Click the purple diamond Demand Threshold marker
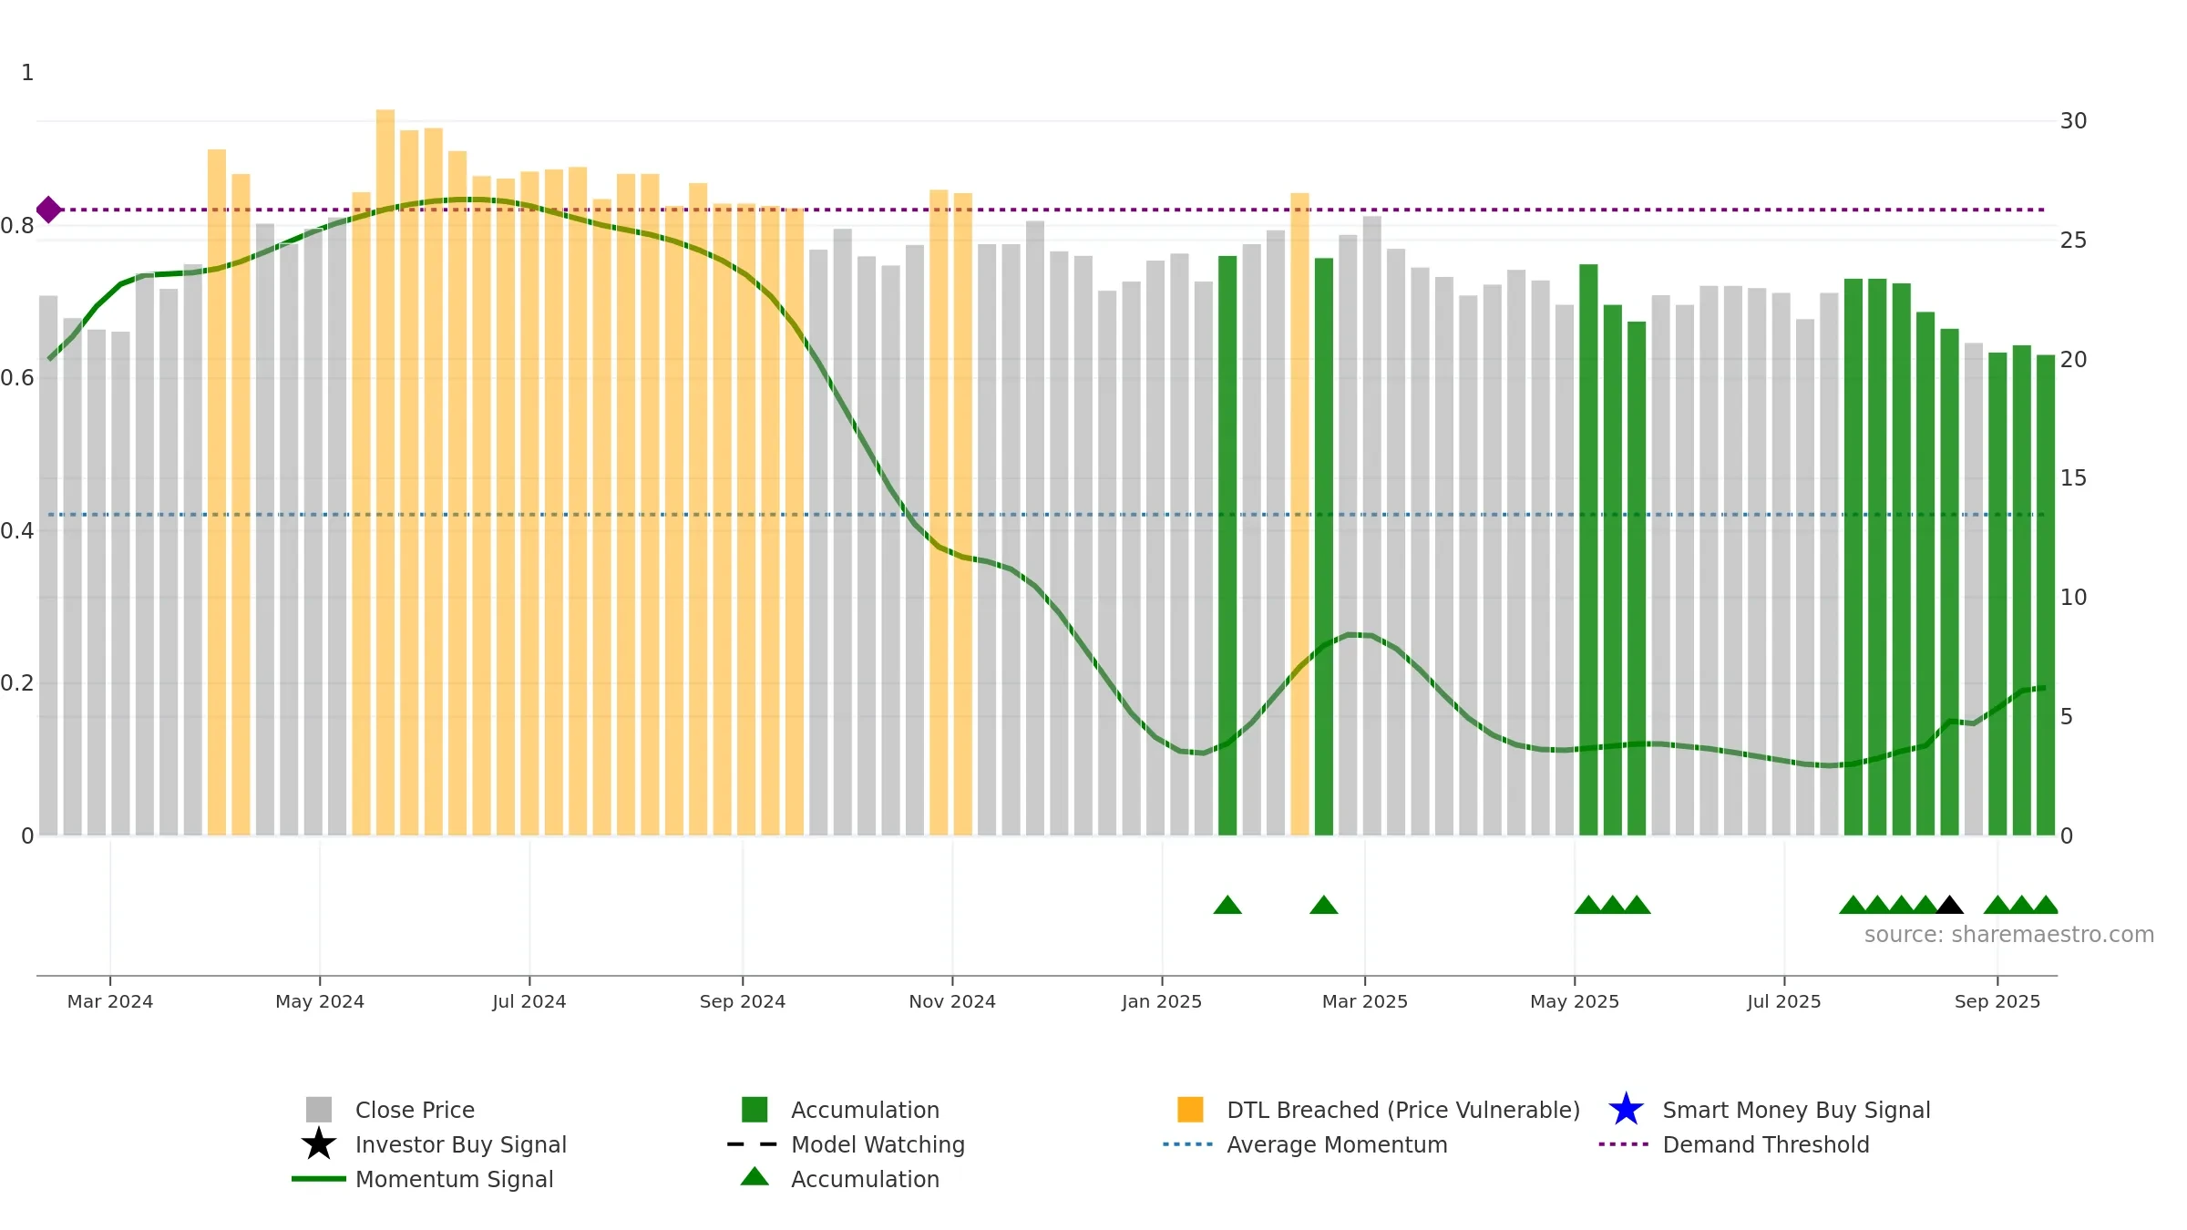The image size is (2187, 1230). [49, 210]
